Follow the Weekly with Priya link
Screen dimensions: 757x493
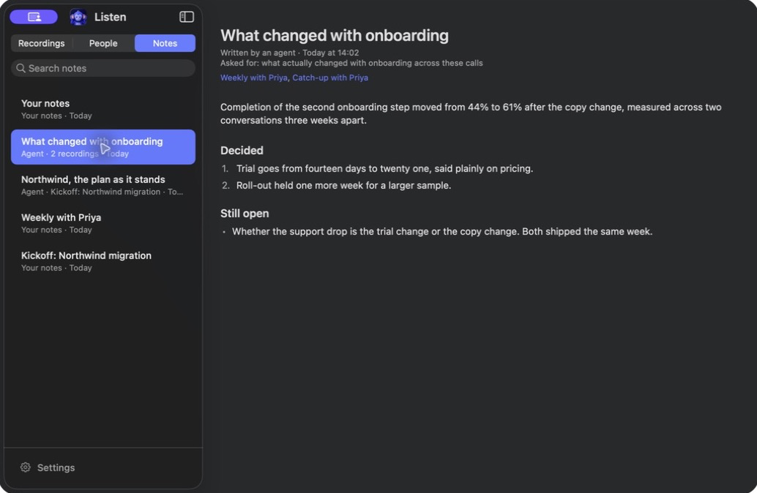(x=254, y=78)
